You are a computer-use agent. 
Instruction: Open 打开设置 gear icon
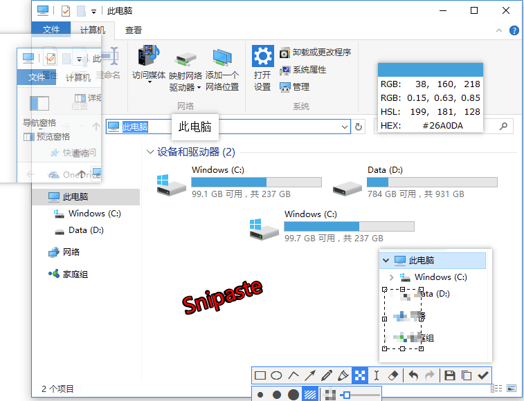click(x=262, y=56)
